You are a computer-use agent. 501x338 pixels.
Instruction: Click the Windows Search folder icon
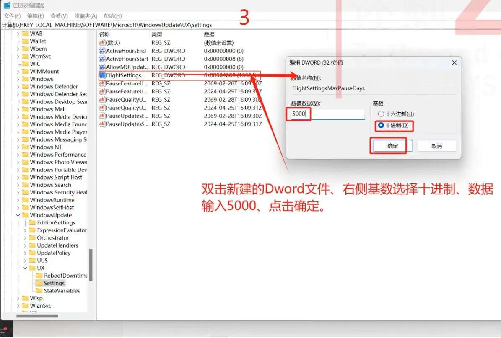(25, 185)
